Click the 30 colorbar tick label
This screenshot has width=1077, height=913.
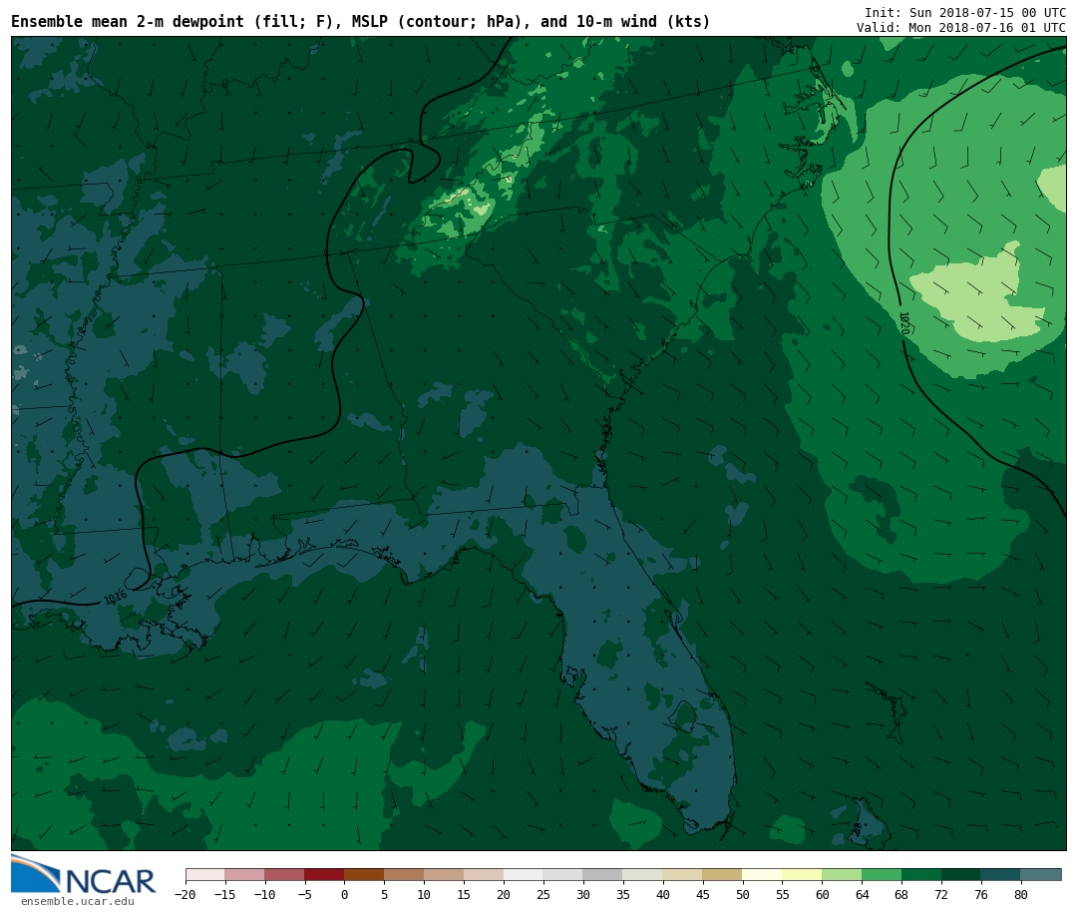pyautogui.click(x=583, y=895)
